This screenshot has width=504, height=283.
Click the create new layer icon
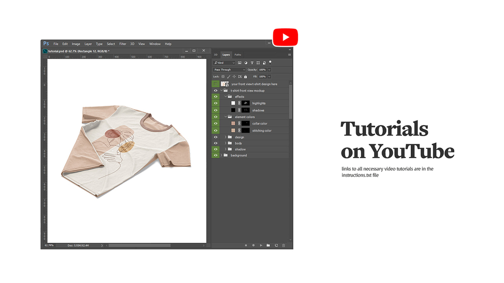click(x=276, y=245)
